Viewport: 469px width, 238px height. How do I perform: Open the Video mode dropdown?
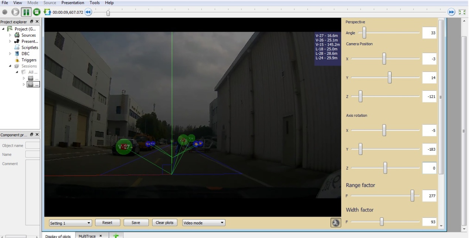(x=204, y=223)
